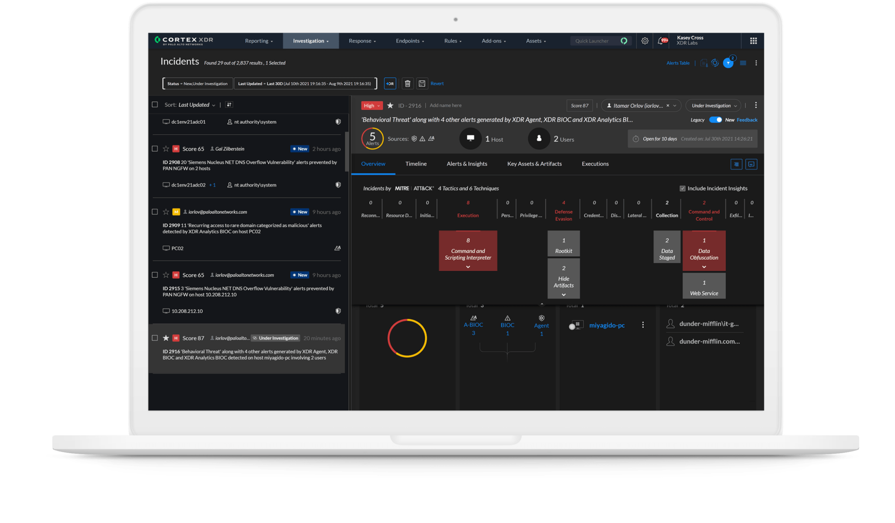Open the Investigation menu
Image resolution: width=895 pixels, height=523 pixels.
tap(310, 41)
